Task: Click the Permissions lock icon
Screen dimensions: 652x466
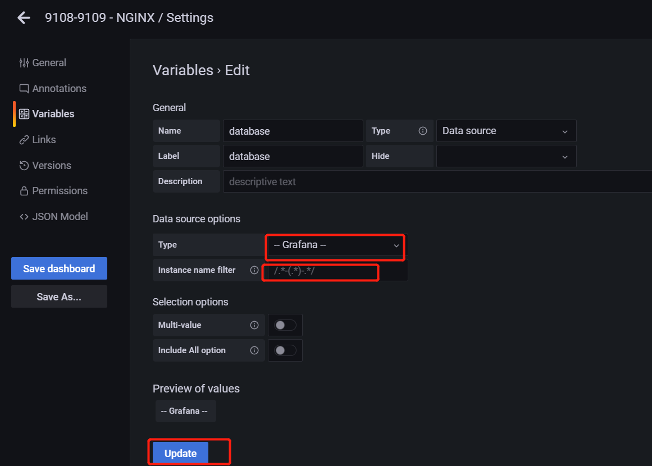Action: [x=23, y=190]
